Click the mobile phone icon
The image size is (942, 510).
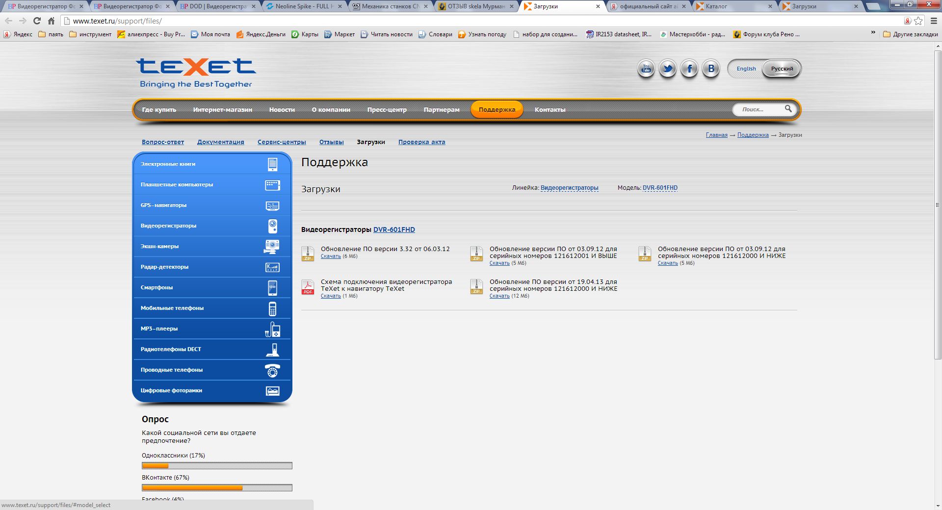coord(272,308)
